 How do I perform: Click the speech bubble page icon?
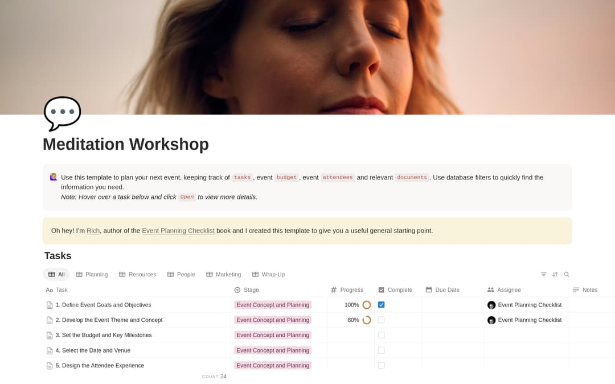click(x=63, y=113)
